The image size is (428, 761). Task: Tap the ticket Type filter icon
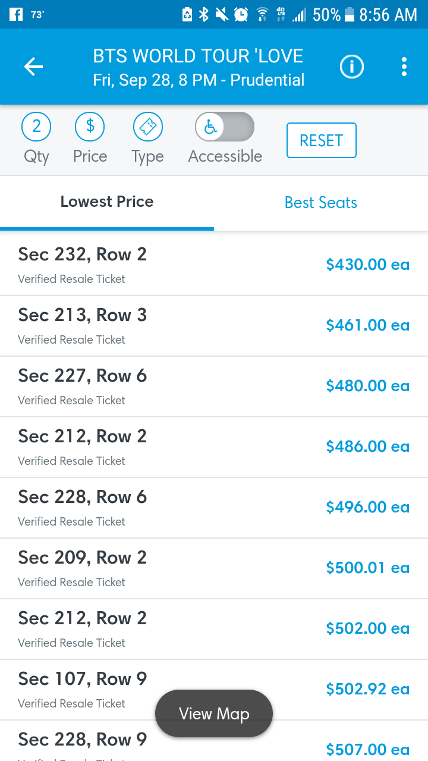click(x=147, y=127)
